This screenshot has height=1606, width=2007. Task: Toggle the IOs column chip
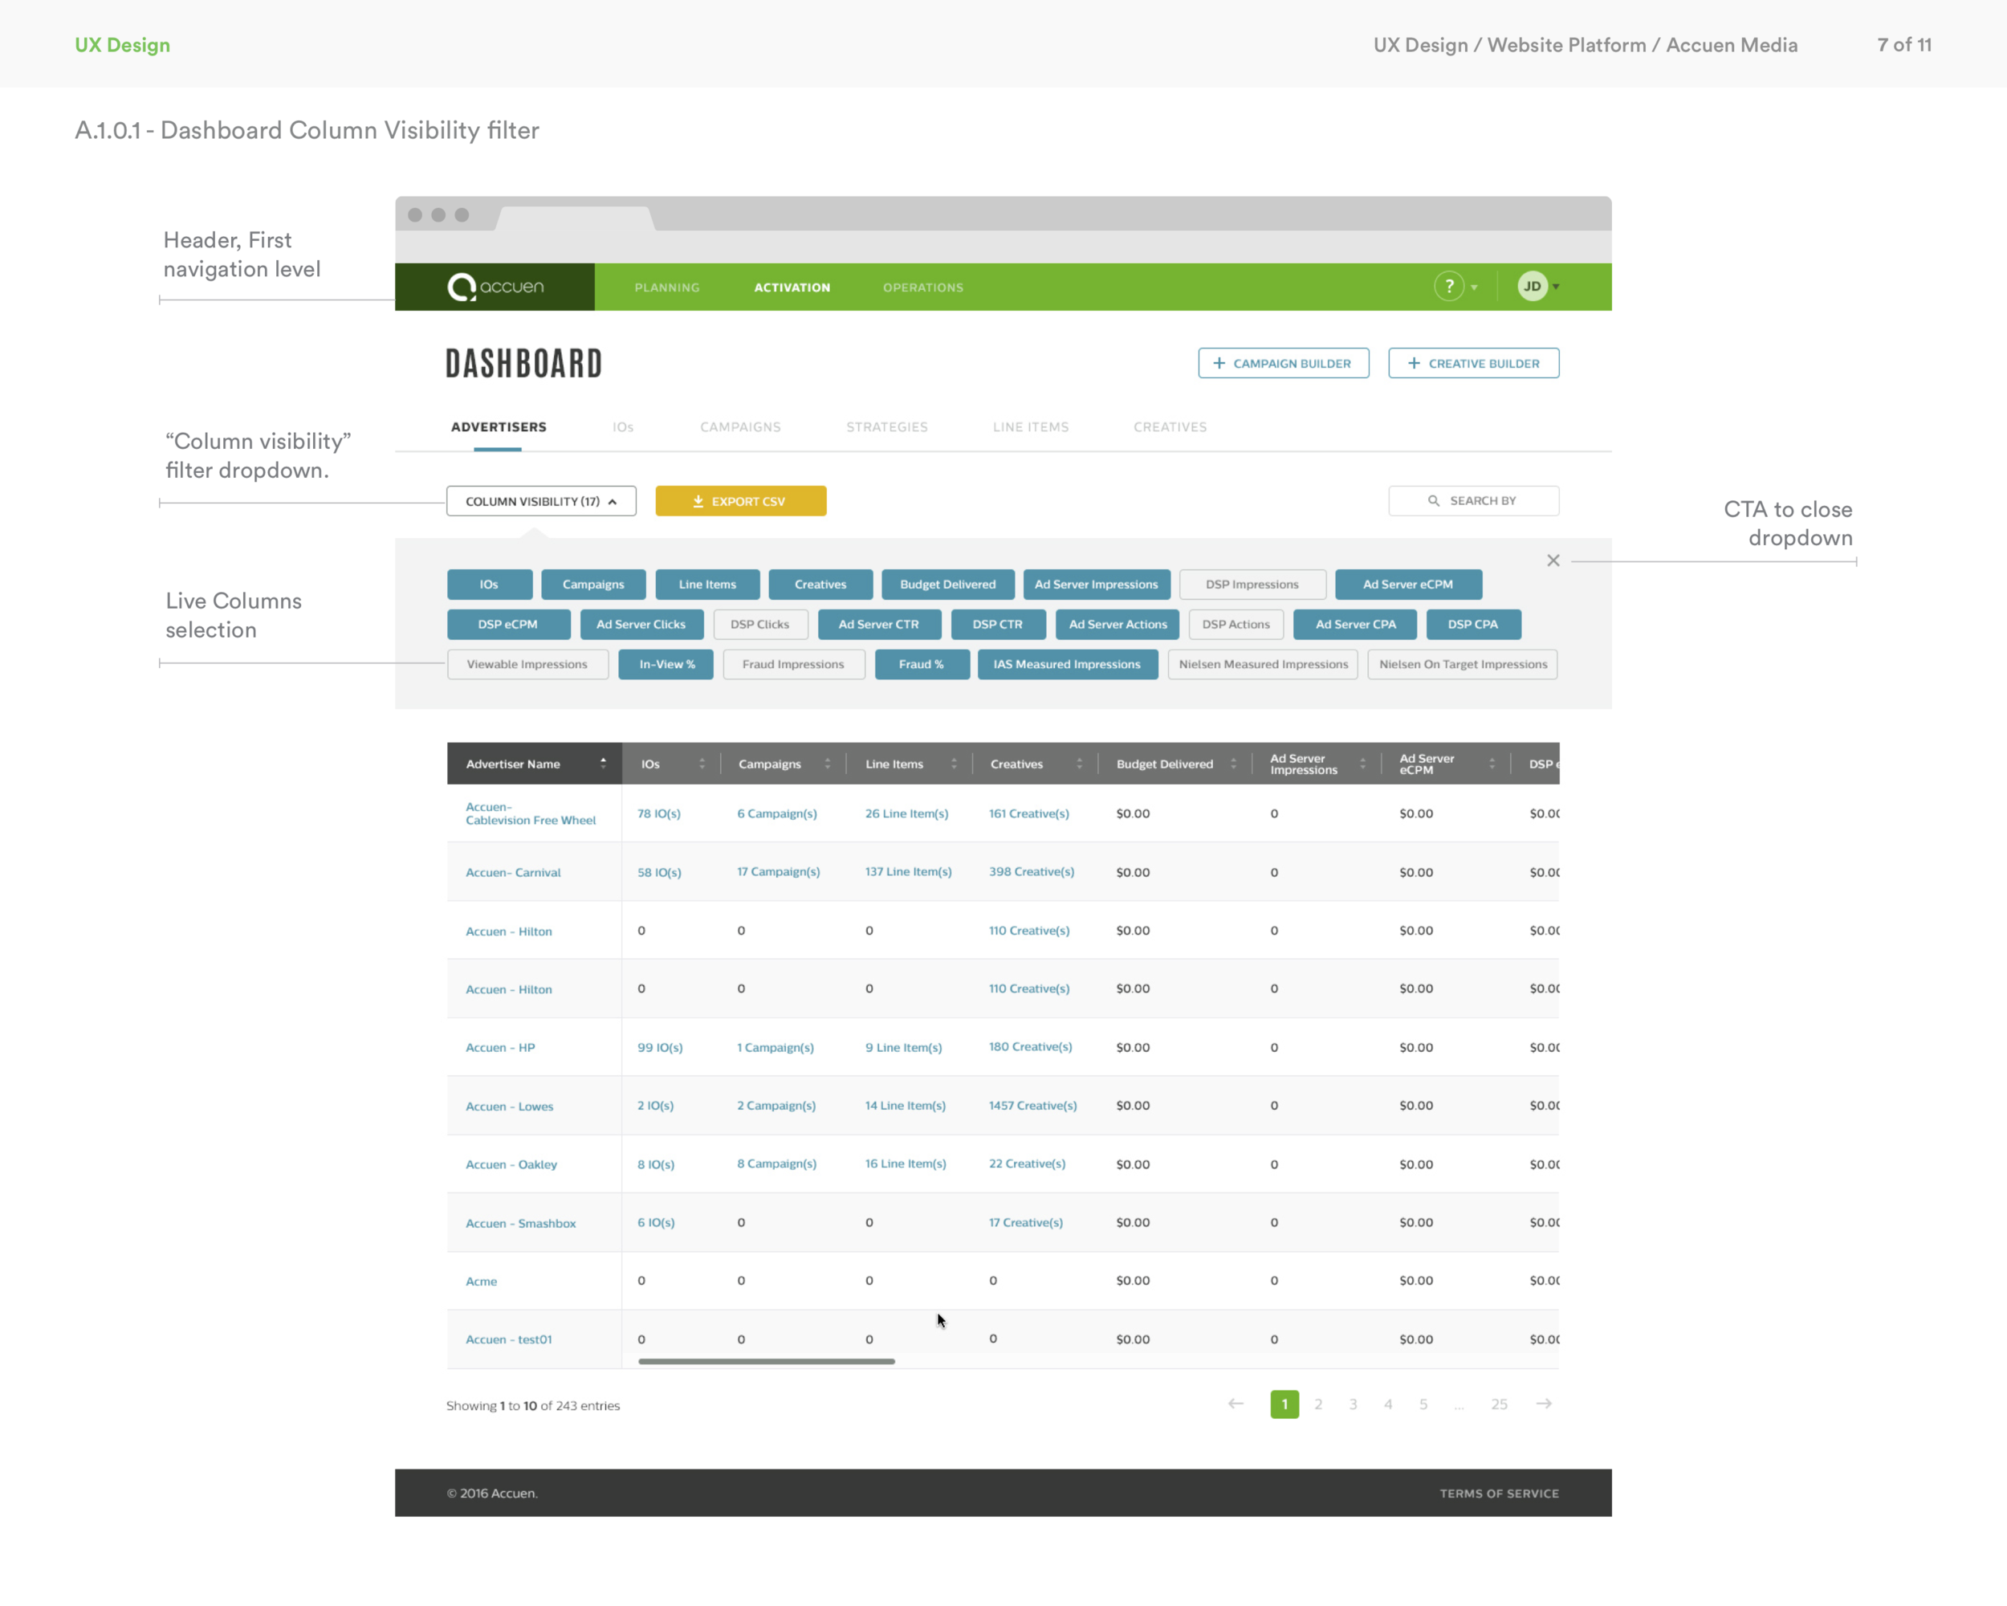click(490, 585)
